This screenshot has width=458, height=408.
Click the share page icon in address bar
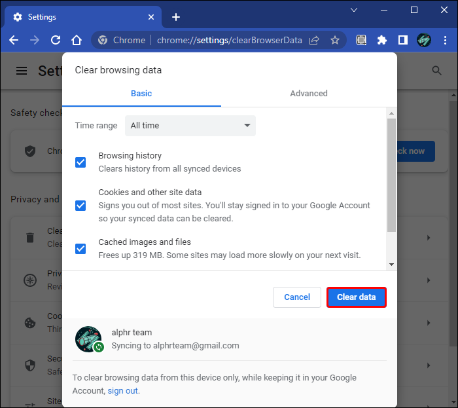pyautogui.click(x=315, y=40)
